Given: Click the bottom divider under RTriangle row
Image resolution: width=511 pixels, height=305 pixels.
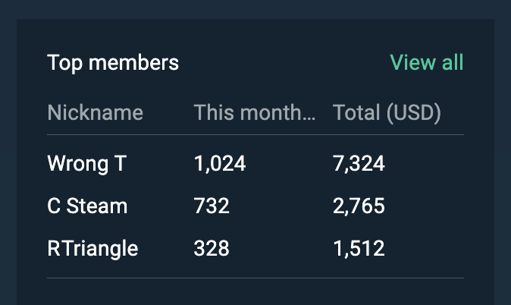Looking at the screenshot, I should (x=255, y=278).
